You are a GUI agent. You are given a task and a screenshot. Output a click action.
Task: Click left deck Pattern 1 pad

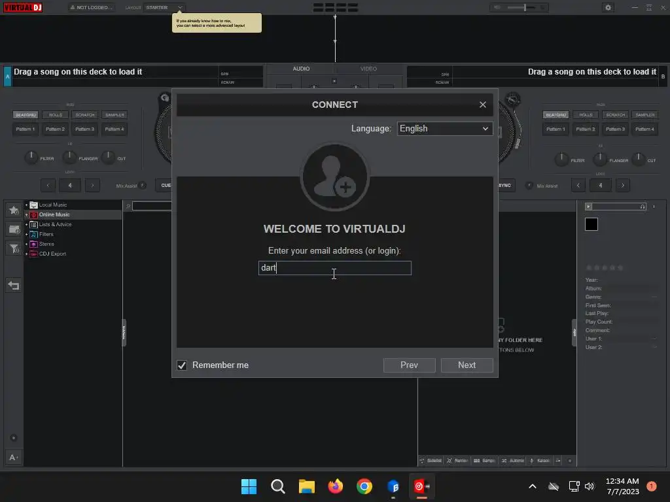26,129
